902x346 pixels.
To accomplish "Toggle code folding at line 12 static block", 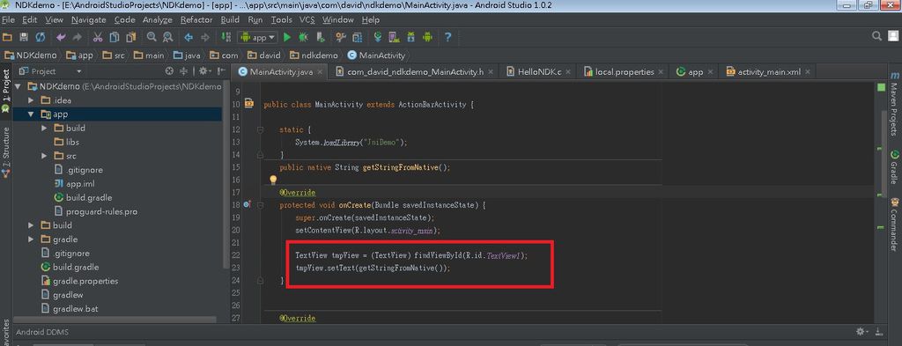I will pos(261,130).
